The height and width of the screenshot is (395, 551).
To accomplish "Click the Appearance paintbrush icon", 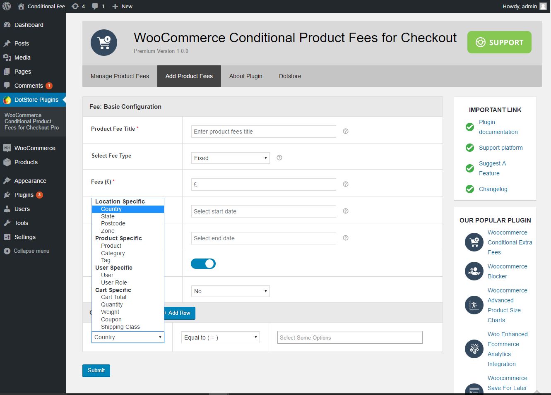I will [7, 181].
